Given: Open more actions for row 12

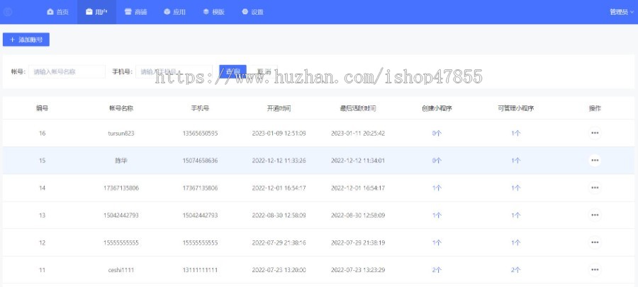Looking at the screenshot, I should tap(595, 242).
